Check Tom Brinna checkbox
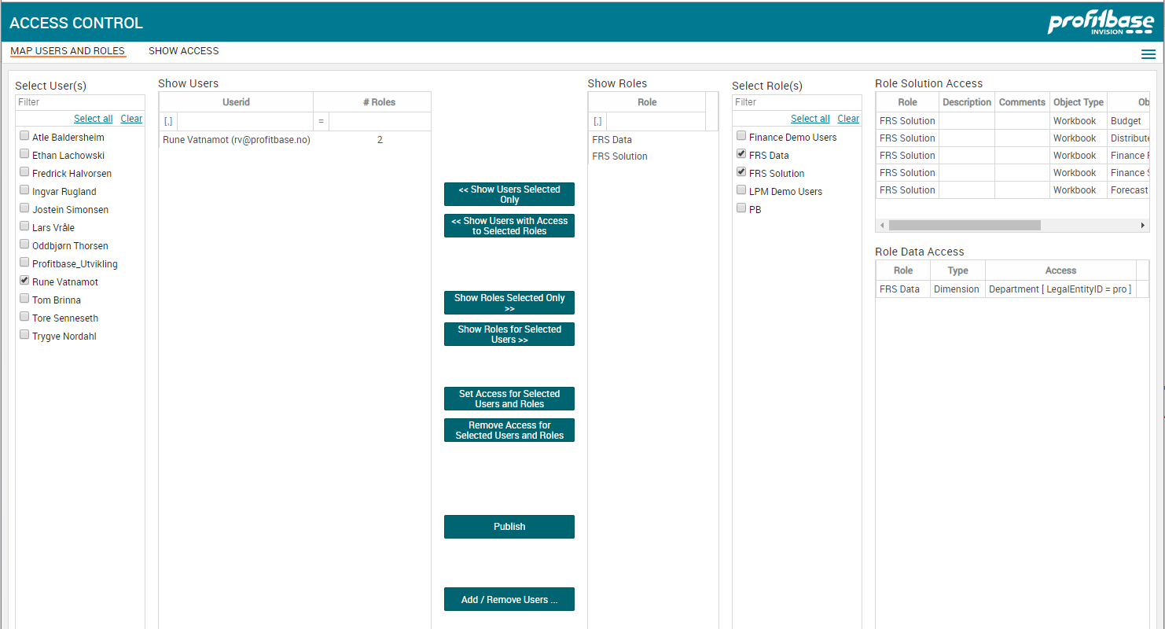The height and width of the screenshot is (629, 1165). pyautogui.click(x=24, y=299)
